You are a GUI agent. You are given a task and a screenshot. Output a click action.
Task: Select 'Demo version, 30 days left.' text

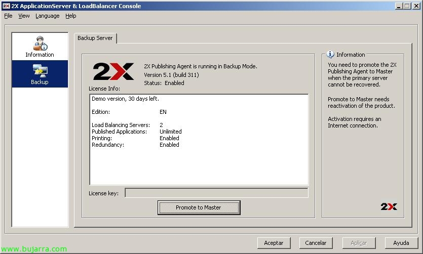click(126, 99)
